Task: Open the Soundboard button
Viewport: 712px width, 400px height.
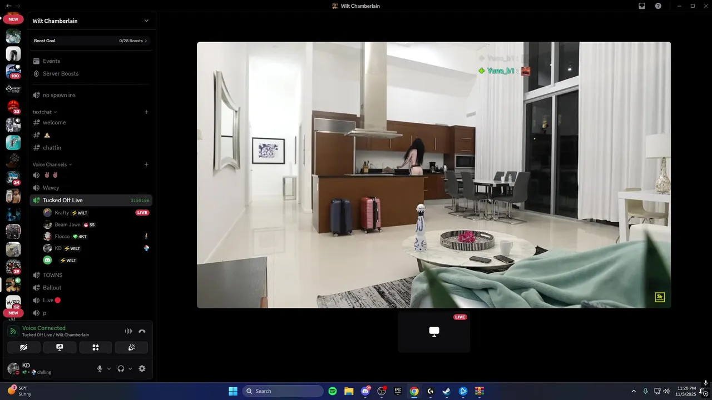Action: (x=131, y=347)
